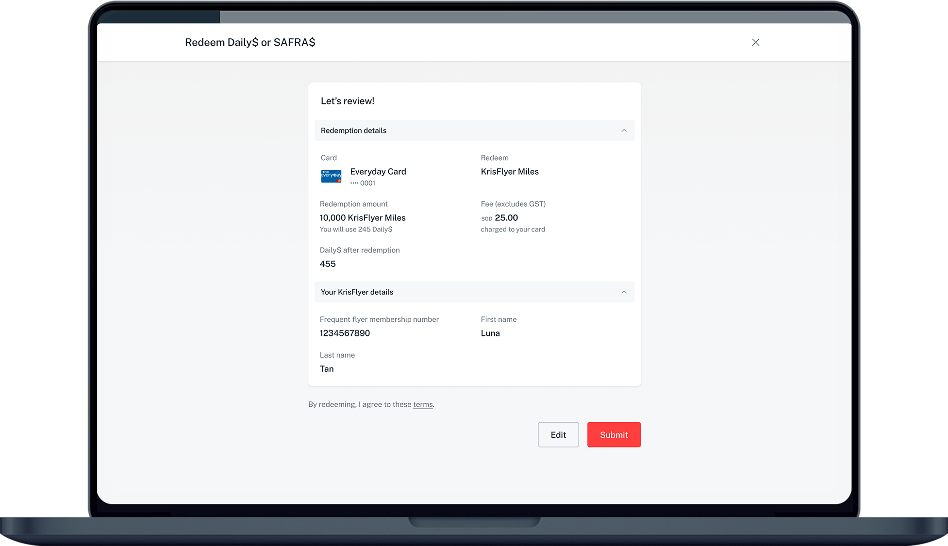
Task: Click the 10,000 KrisFlyer Miles amount
Action: tap(362, 218)
